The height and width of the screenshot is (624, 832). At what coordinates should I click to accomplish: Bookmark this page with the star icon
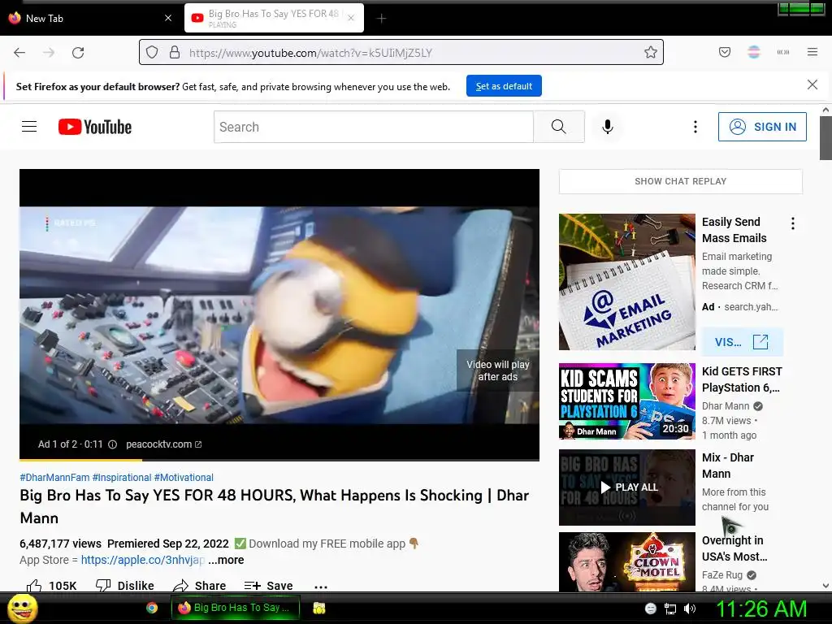click(x=651, y=52)
